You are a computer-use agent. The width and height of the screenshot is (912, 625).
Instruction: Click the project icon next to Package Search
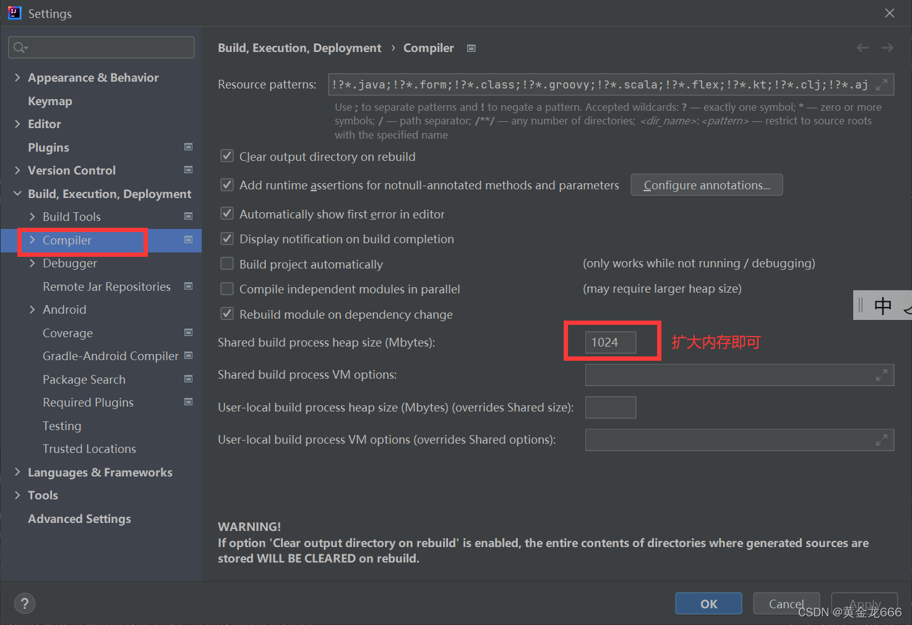(189, 379)
